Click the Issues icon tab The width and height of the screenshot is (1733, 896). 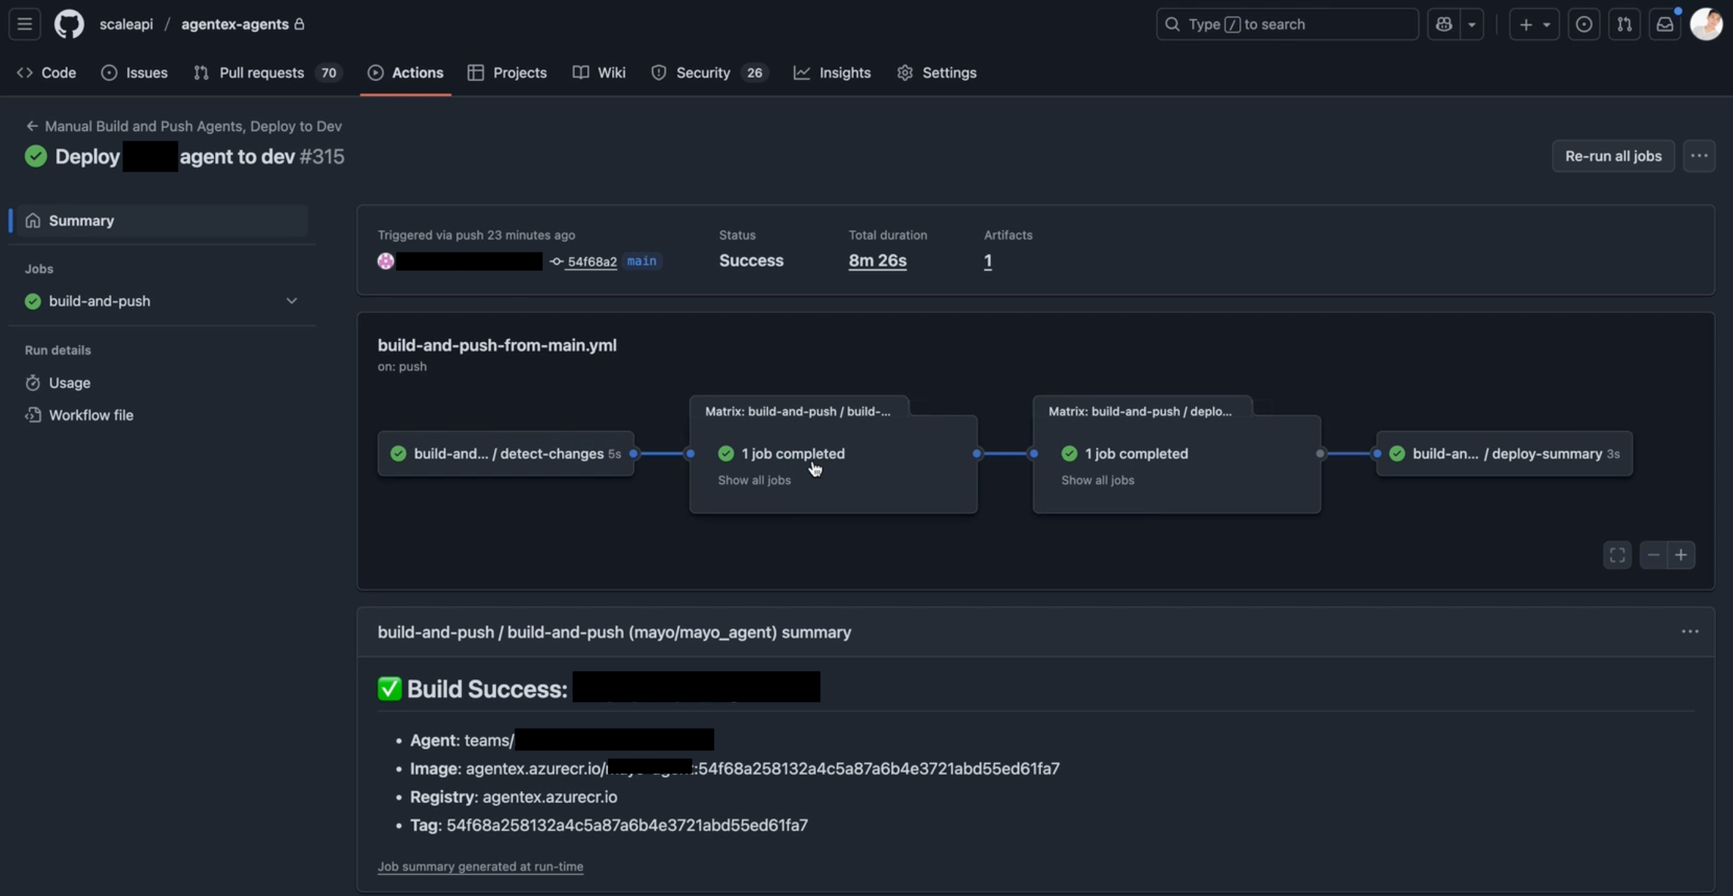click(108, 73)
